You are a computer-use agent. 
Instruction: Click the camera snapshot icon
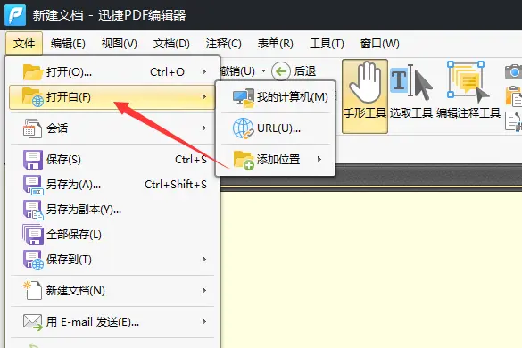pos(514,71)
